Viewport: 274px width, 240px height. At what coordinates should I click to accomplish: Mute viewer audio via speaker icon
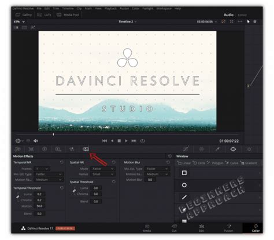[36, 141]
